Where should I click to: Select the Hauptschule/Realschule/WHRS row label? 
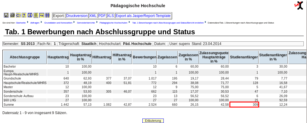[25, 83]
